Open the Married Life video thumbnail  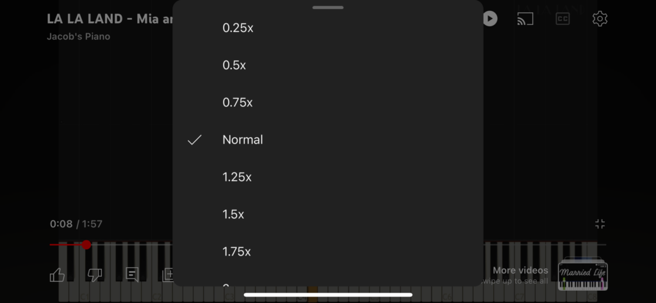583,275
